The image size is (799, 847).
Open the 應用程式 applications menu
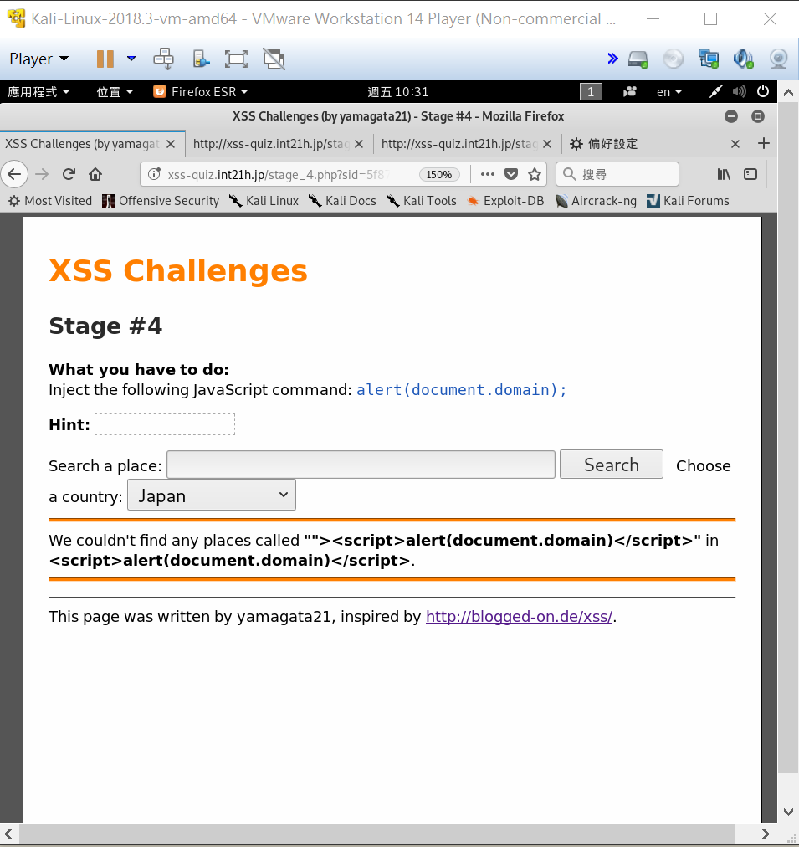tap(38, 92)
